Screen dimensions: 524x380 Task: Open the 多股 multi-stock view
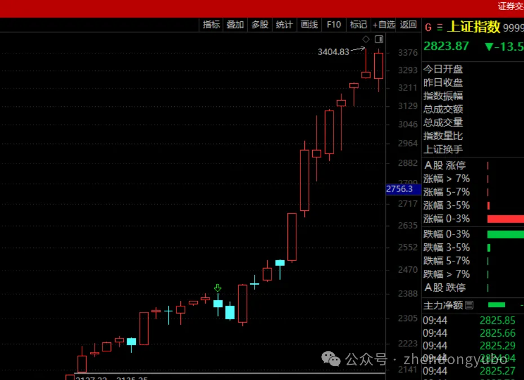(260, 25)
